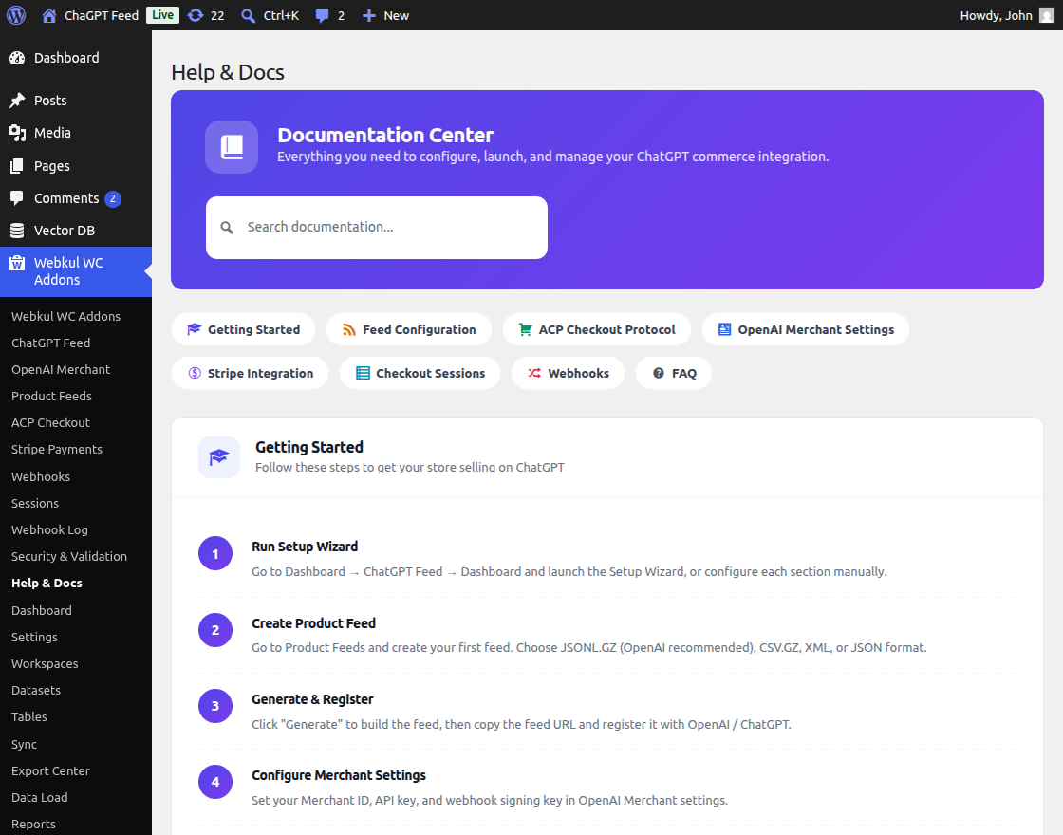
Task: Select the Getting Started tab pill
Action: [243, 329]
